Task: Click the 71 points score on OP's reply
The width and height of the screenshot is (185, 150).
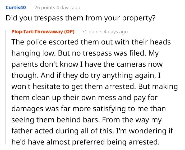Action: pyautogui.click(x=92, y=32)
